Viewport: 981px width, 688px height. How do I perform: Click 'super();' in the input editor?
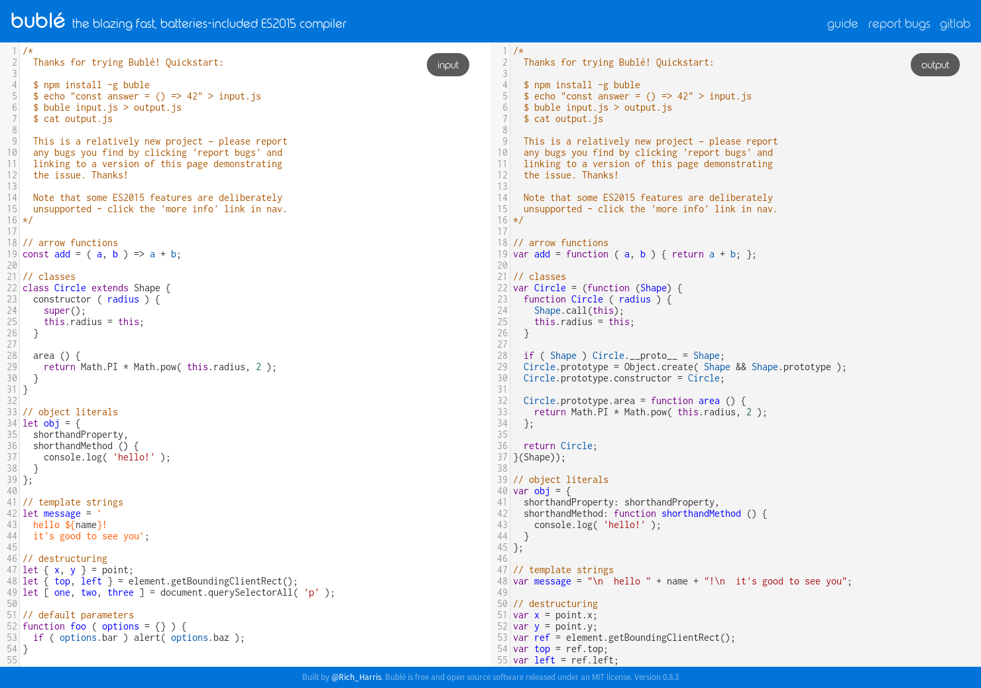65,310
